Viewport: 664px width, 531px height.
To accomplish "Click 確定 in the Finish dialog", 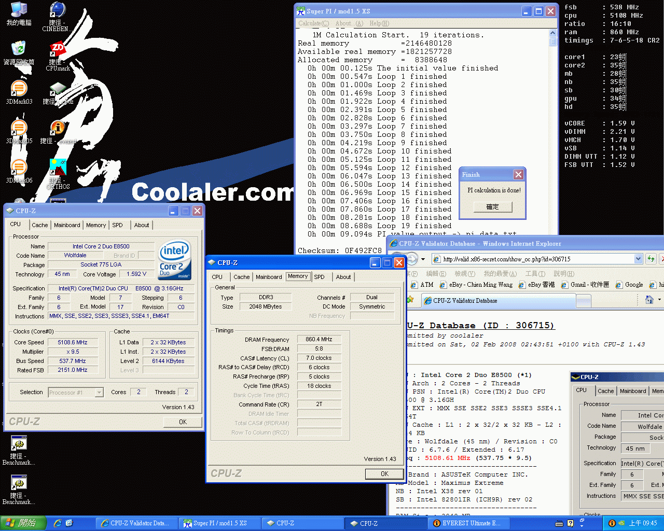I will (493, 207).
